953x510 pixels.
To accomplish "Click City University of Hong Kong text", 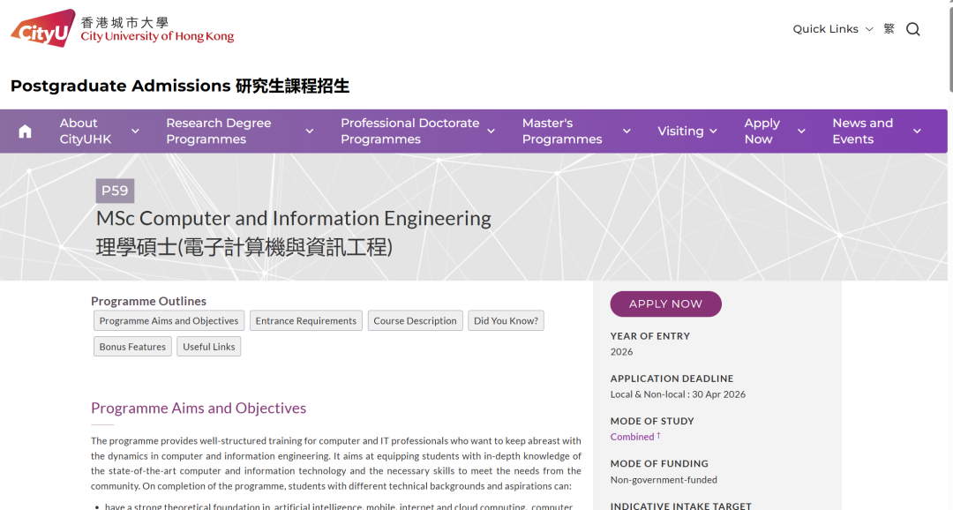I will (x=157, y=36).
